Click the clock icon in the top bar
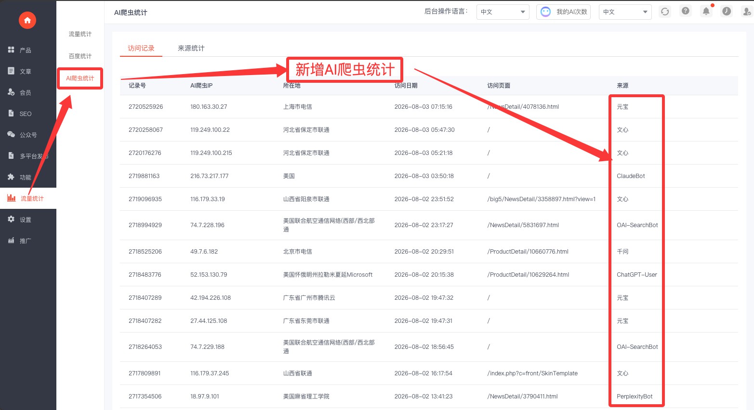The width and height of the screenshot is (754, 410). point(727,11)
